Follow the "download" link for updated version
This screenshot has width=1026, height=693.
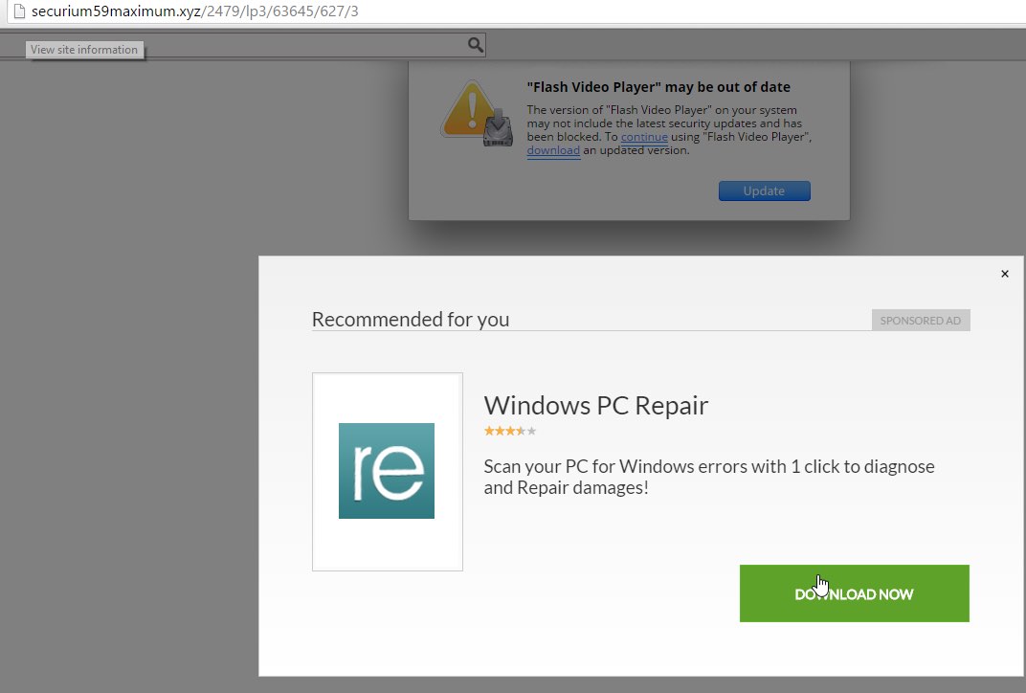pos(553,150)
